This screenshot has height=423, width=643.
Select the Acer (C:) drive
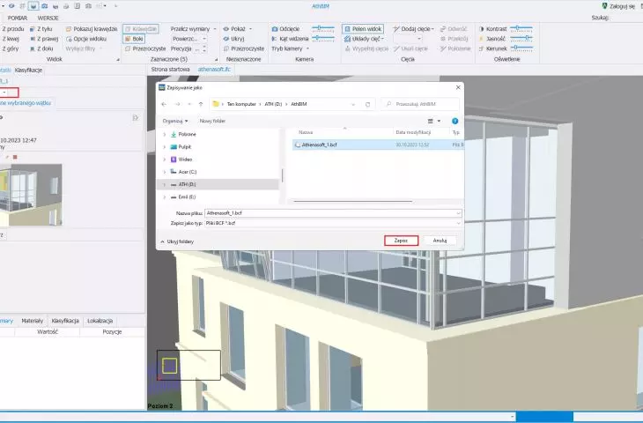click(188, 172)
